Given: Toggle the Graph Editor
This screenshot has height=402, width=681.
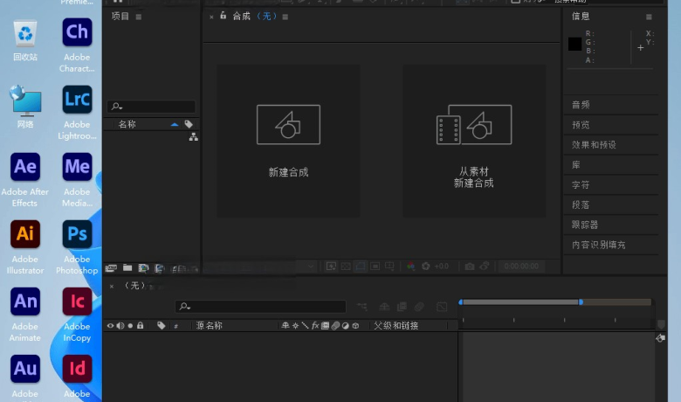Looking at the screenshot, I should (442, 307).
